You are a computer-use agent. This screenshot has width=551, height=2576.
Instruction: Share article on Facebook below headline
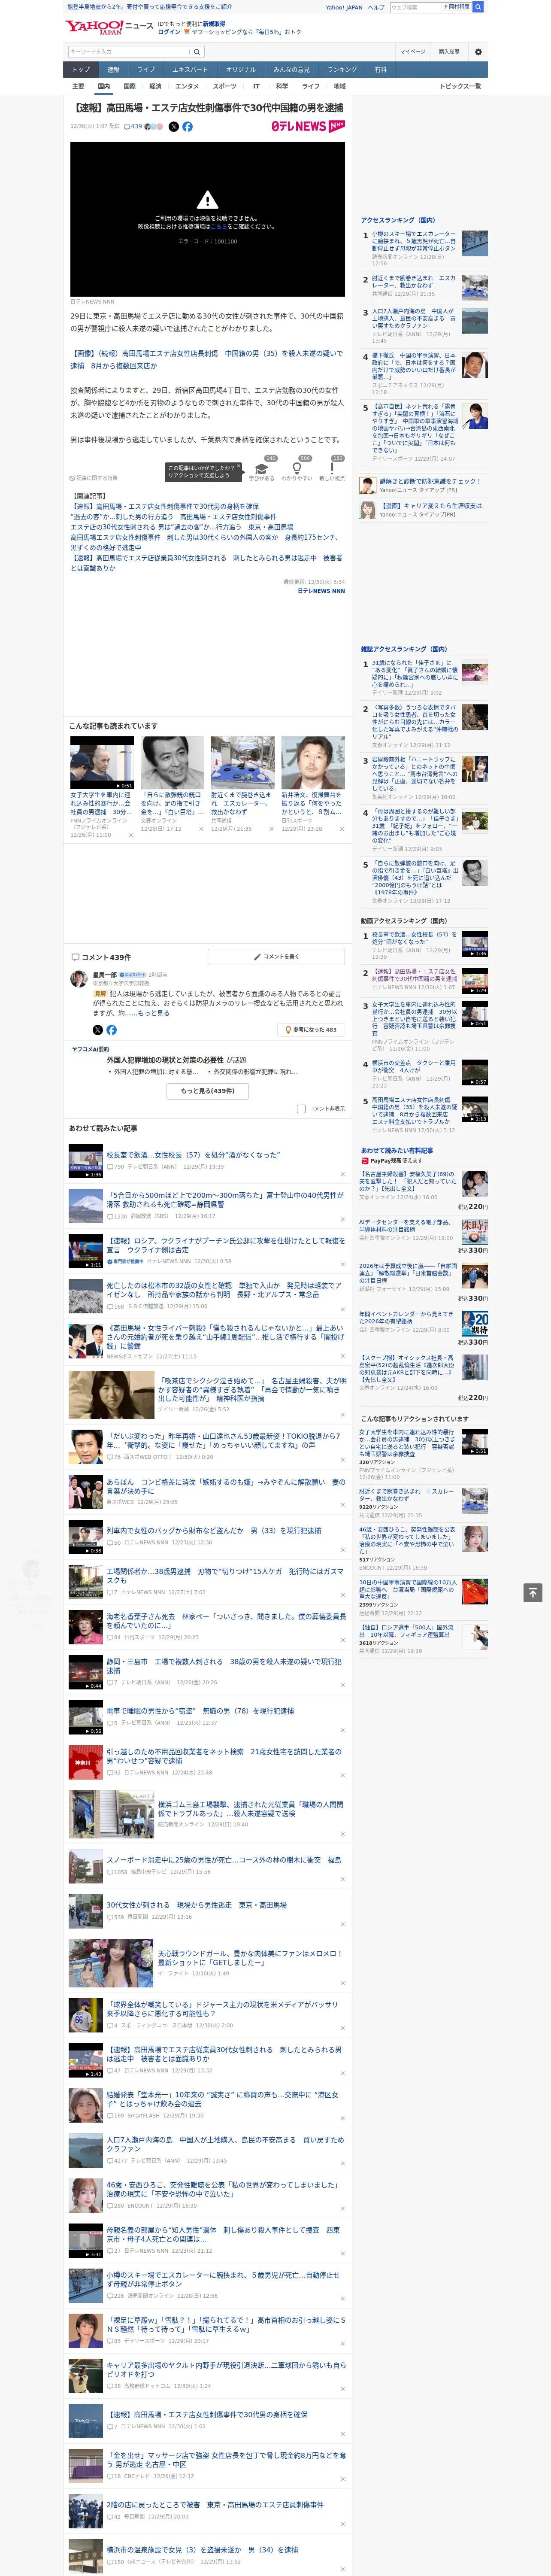coord(187,127)
